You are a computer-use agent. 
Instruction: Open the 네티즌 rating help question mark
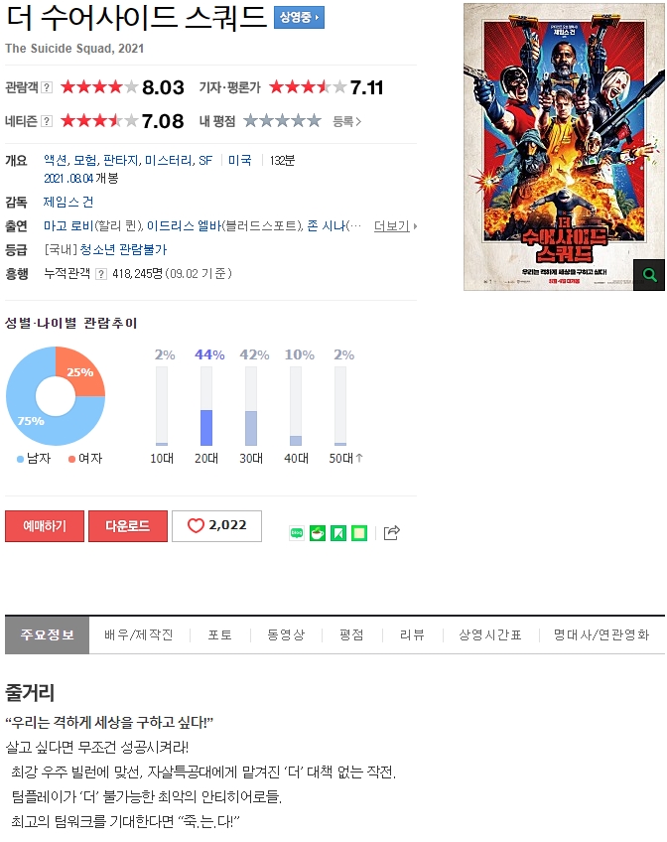tap(47, 121)
